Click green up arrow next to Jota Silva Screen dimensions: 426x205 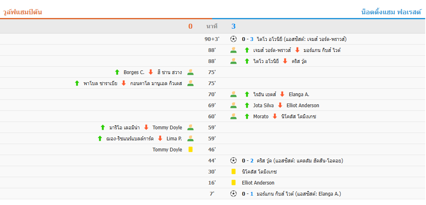point(247,106)
